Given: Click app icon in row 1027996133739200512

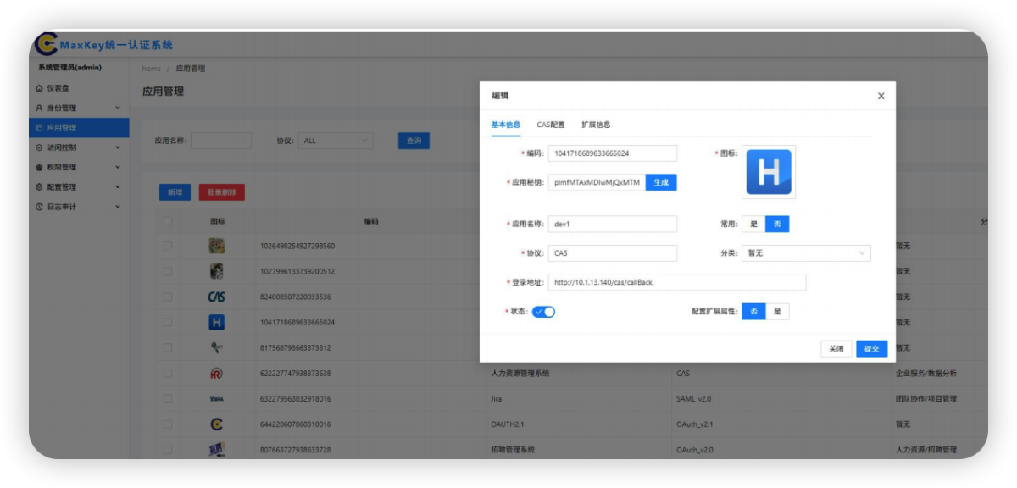Looking at the screenshot, I should coord(217,271).
